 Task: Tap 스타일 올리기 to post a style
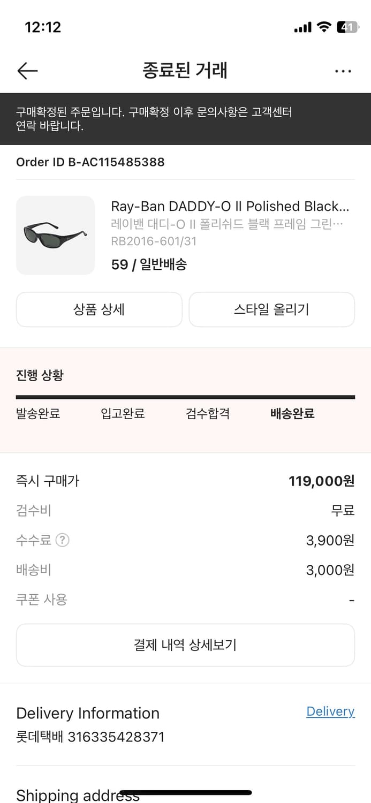click(271, 309)
